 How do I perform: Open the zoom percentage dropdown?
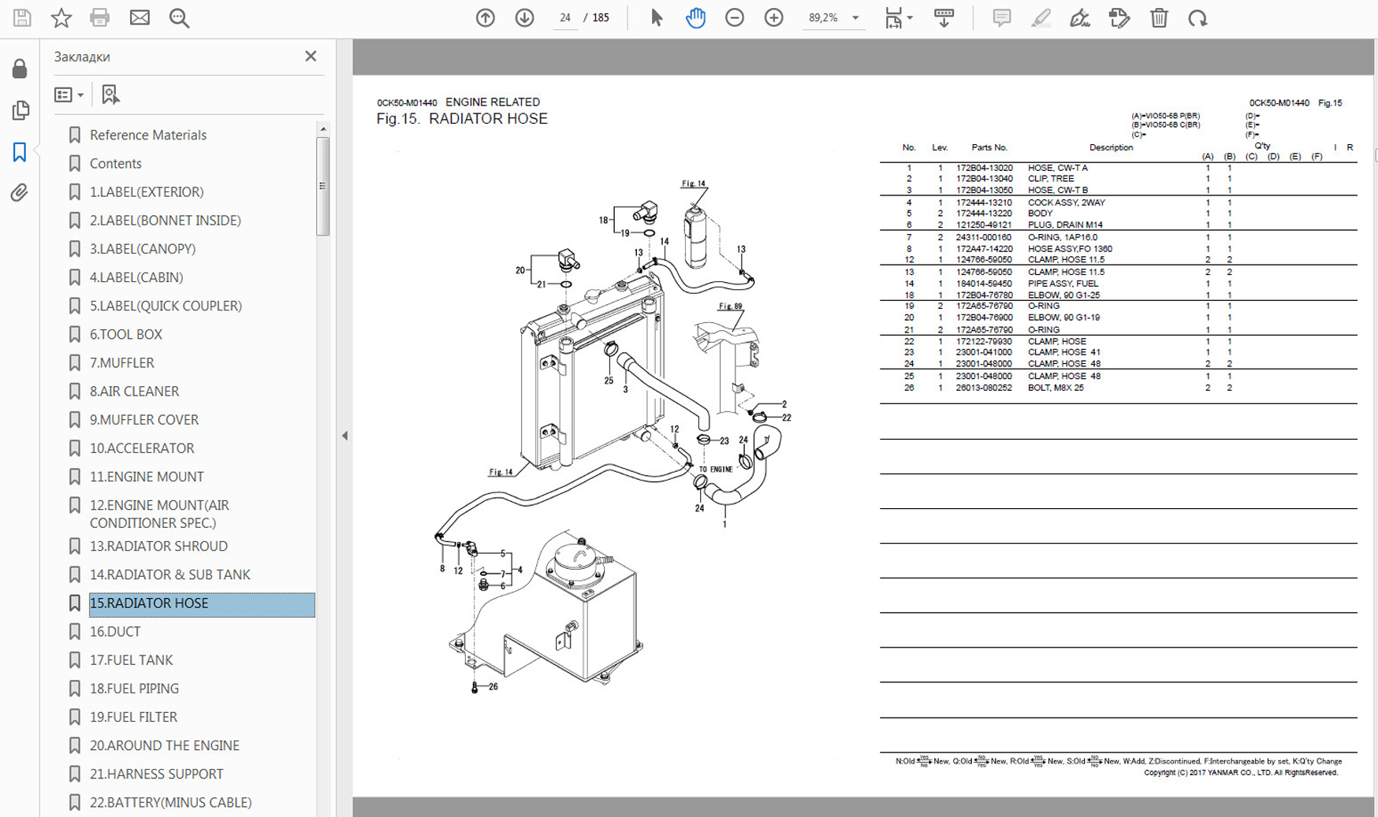855,17
